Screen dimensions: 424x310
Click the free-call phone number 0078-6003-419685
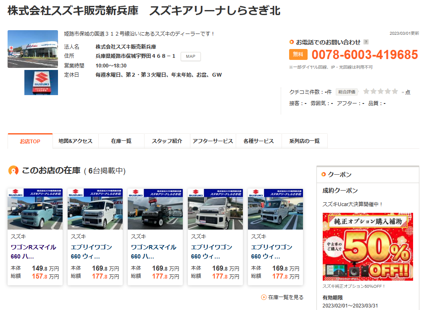(x=365, y=55)
